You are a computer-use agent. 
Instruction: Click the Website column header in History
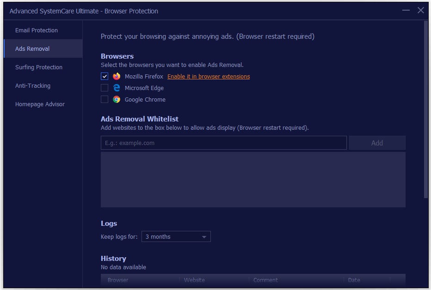(x=194, y=280)
